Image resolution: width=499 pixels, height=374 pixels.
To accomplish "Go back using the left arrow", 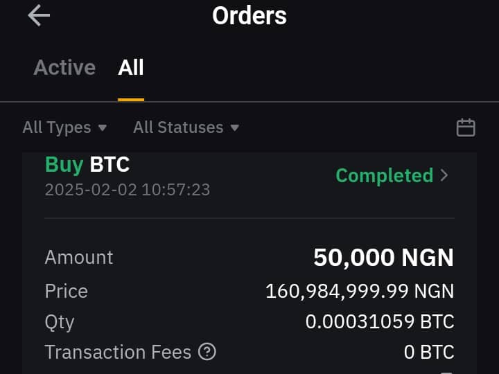I will point(39,15).
